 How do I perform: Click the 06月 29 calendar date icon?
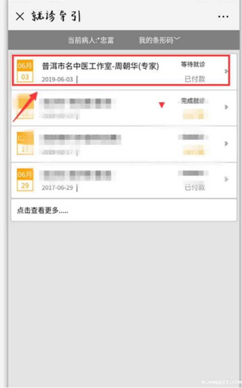coord(25,180)
